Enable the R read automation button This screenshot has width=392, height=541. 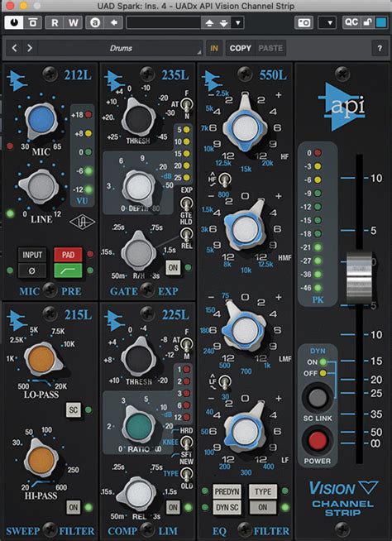click(55, 23)
